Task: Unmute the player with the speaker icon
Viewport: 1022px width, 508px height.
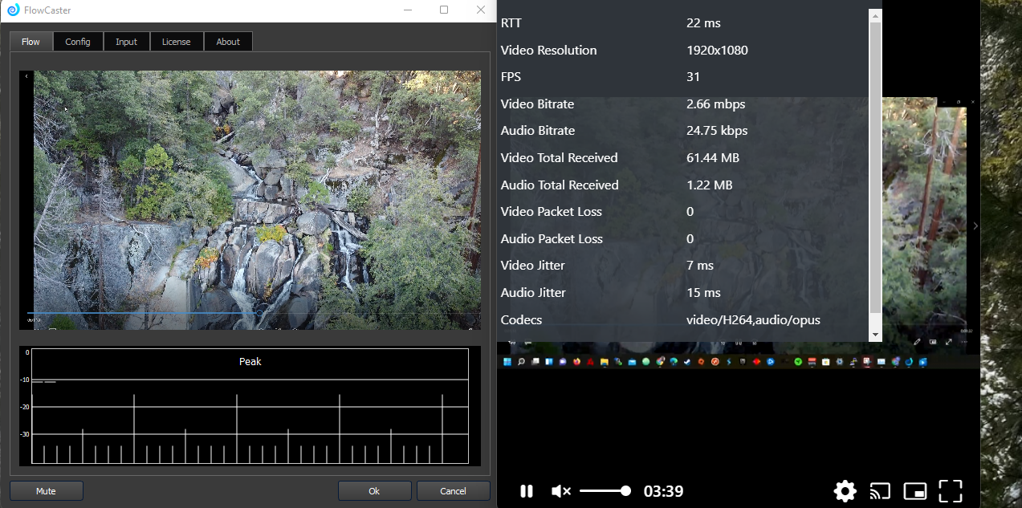Action: pos(561,491)
